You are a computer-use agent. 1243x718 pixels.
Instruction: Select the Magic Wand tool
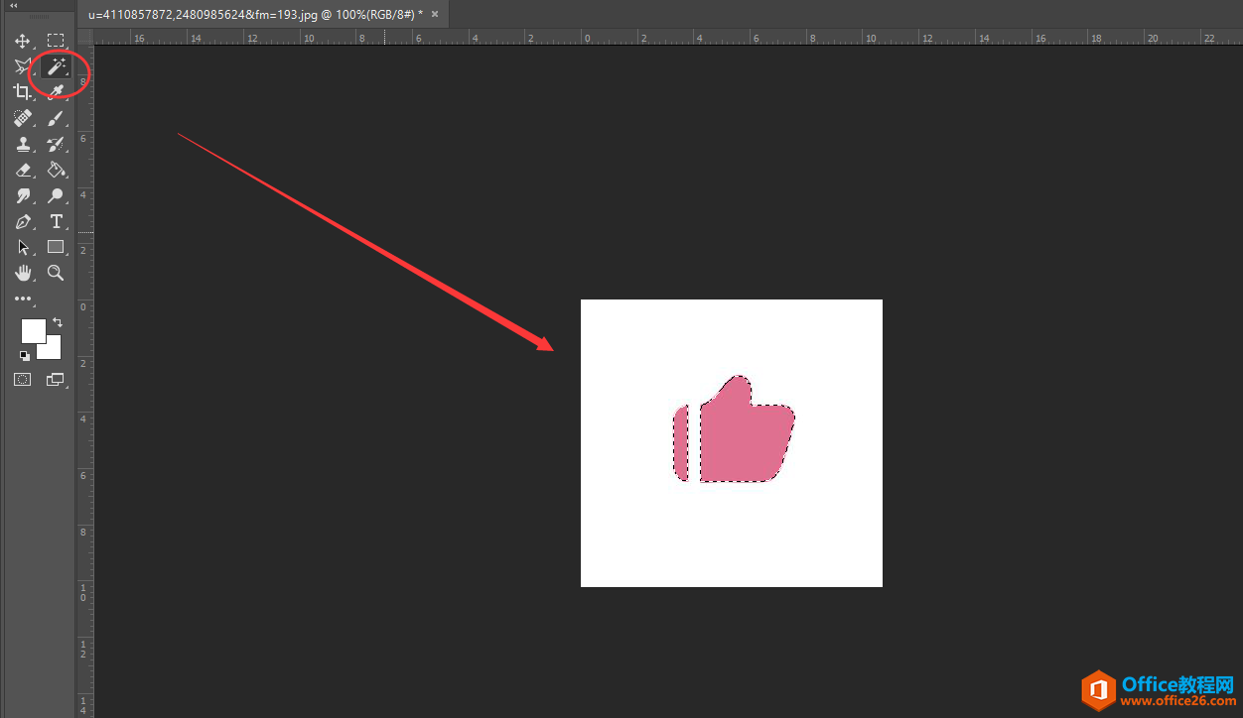click(56, 66)
